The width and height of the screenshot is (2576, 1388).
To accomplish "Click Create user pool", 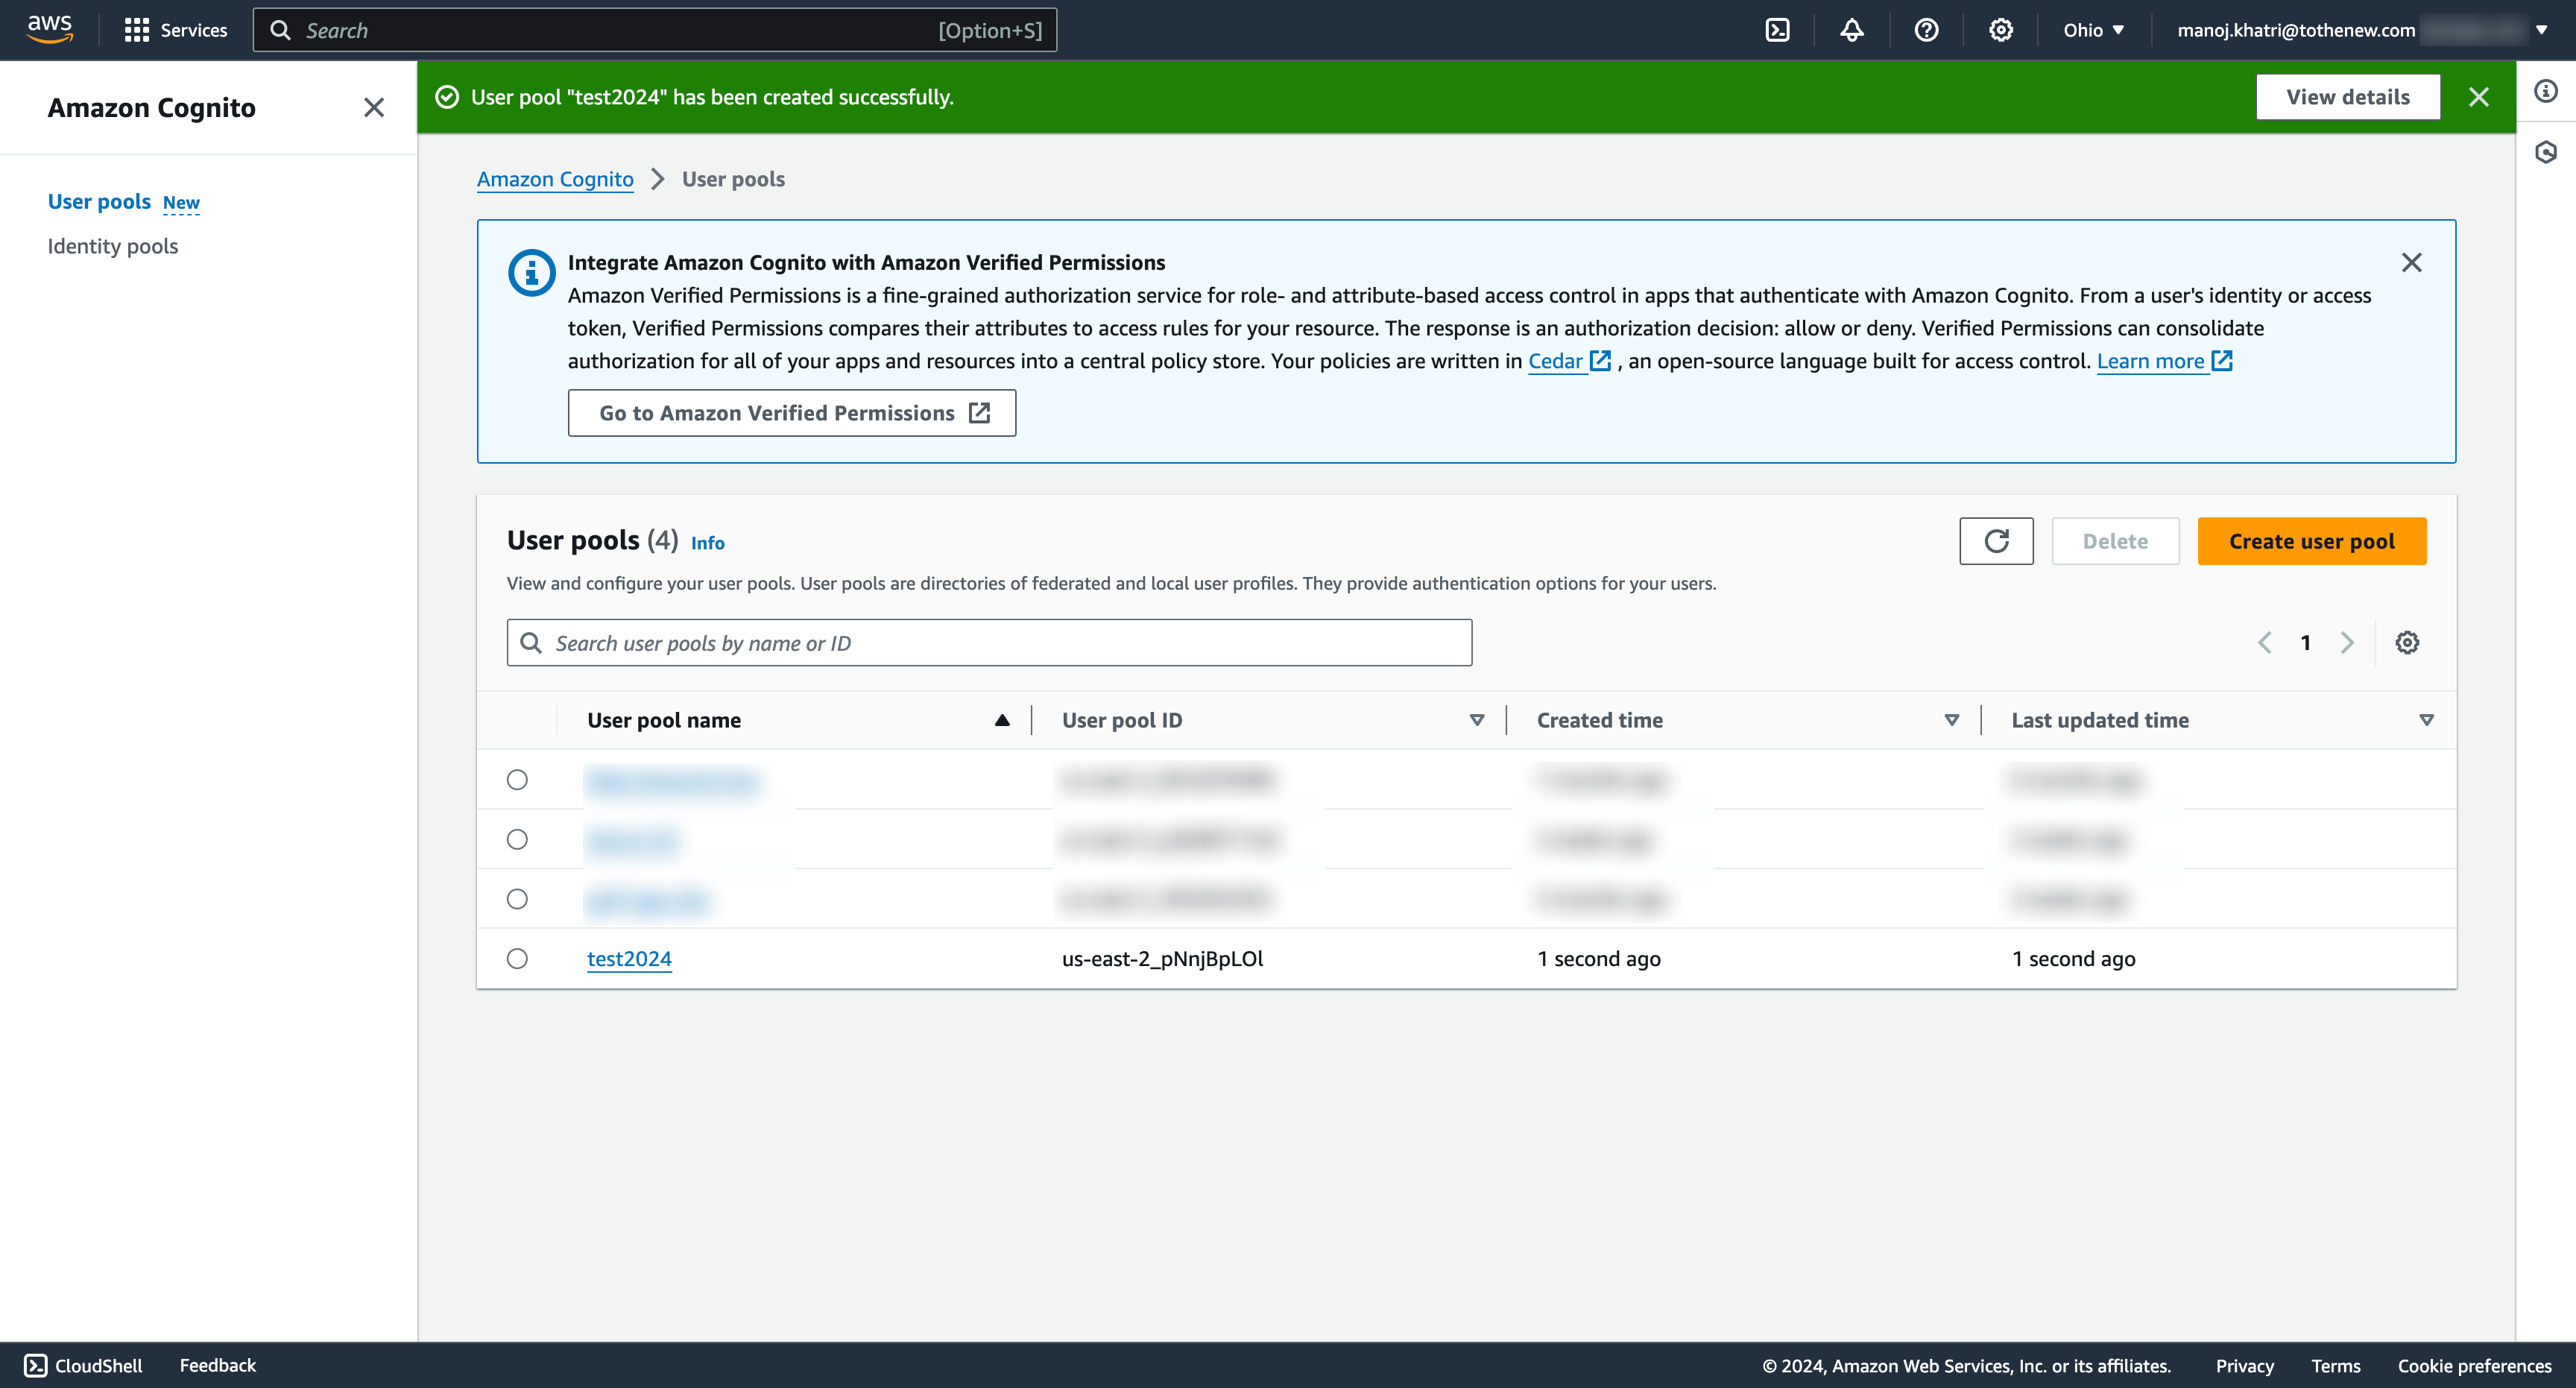I will pos(2311,541).
